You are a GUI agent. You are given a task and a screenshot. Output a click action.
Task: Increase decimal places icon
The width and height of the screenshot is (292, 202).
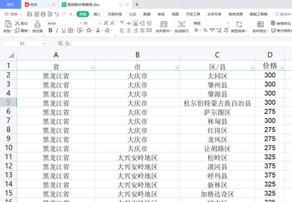219,30
